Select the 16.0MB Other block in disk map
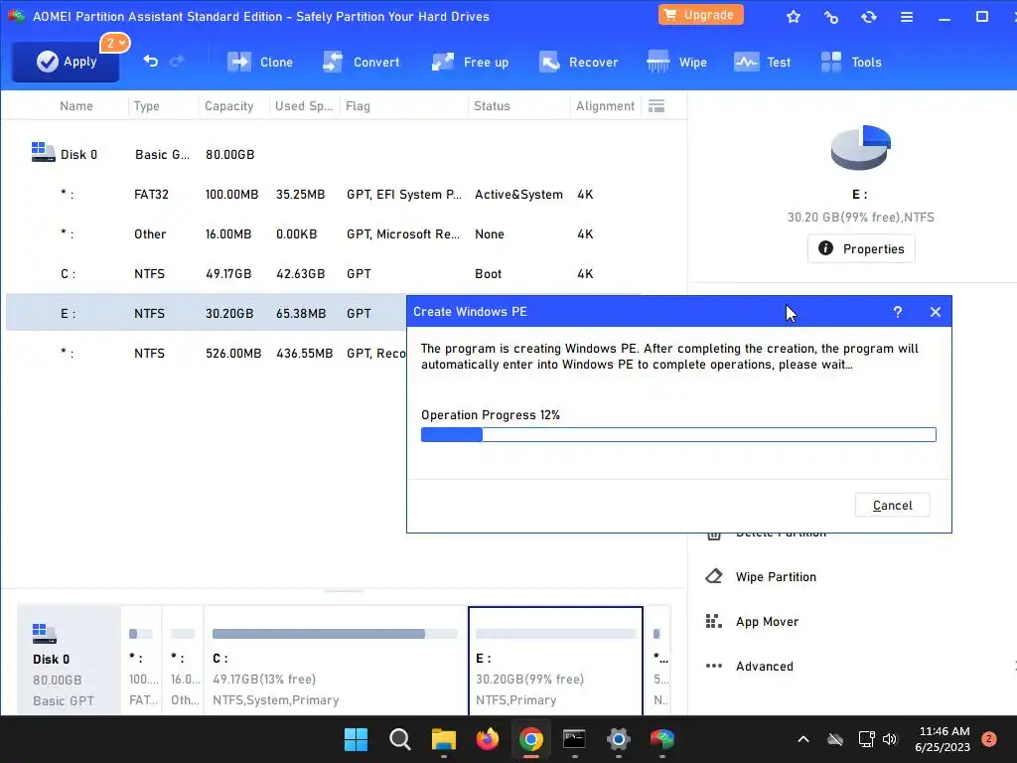This screenshot has width=1017, height=763. point(183,661)
